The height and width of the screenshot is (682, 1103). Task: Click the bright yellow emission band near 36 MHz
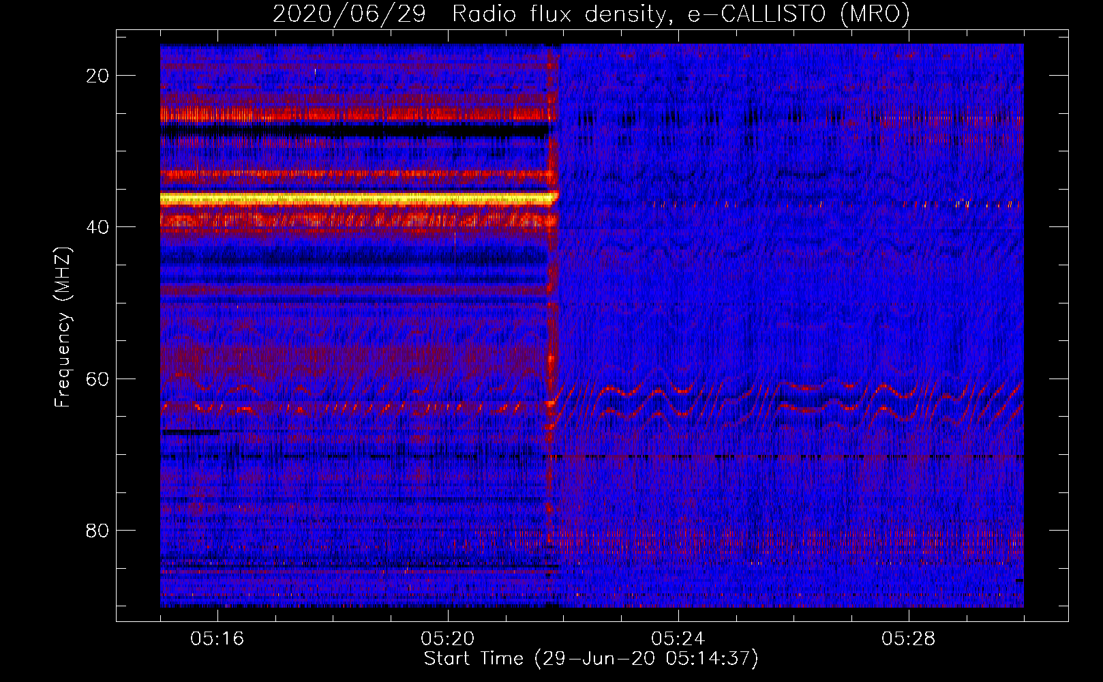coord(359,198)
